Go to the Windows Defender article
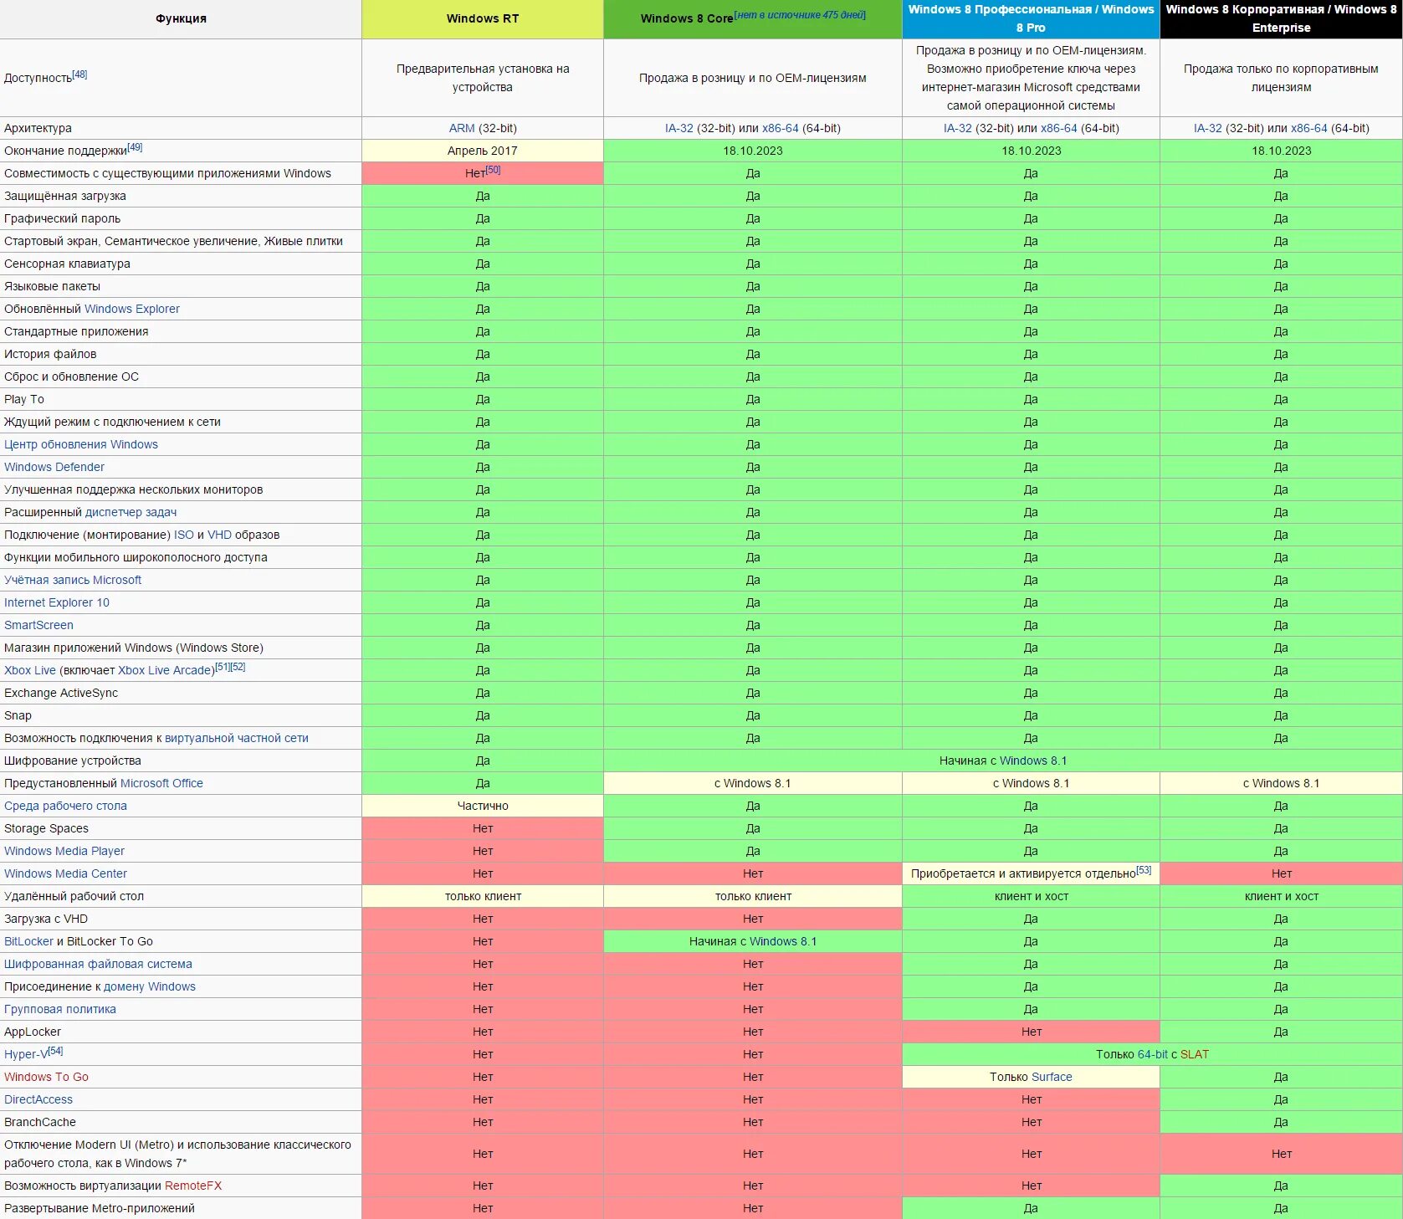 click(54, 467)
